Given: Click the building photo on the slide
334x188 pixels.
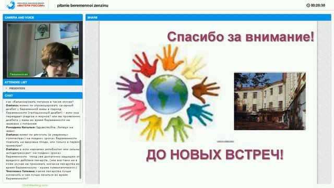Looking at the screenshot, I should tap(270, 101).
